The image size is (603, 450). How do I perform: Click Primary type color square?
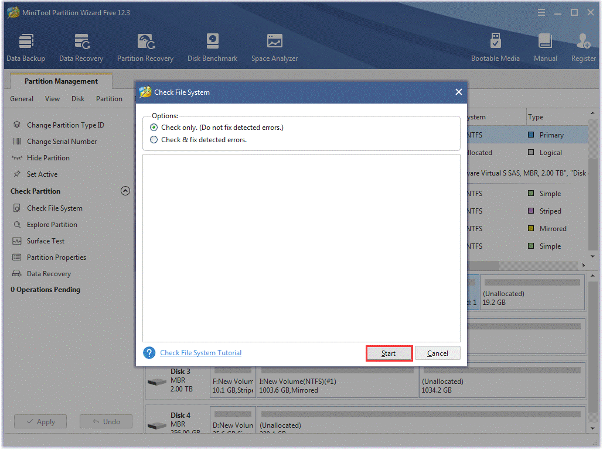click(x=531, y=135)
